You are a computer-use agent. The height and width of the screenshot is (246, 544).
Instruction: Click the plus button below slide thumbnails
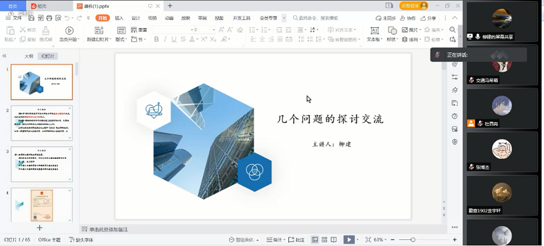(39, 227)
